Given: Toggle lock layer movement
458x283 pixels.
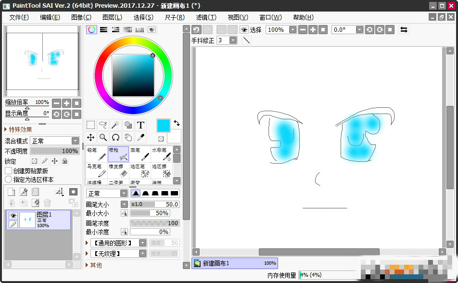Looking at the screenshot, I should (54, 161).
